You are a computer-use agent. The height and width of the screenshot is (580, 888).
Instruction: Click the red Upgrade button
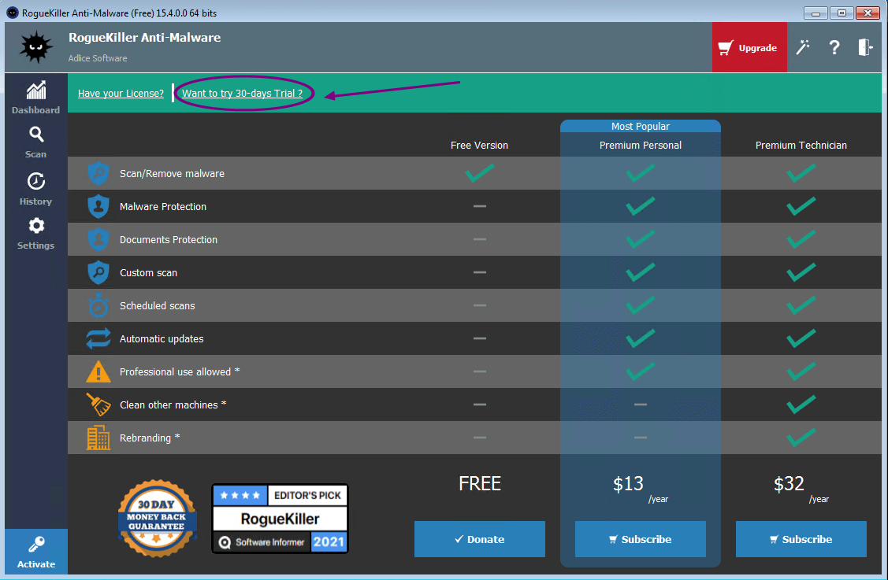(x=749, y=48)
